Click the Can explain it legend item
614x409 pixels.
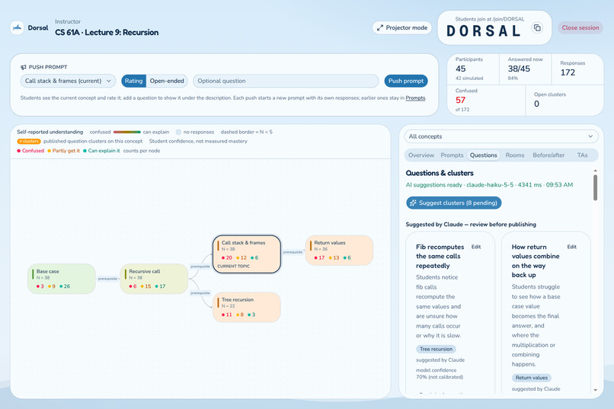point(101,151)
